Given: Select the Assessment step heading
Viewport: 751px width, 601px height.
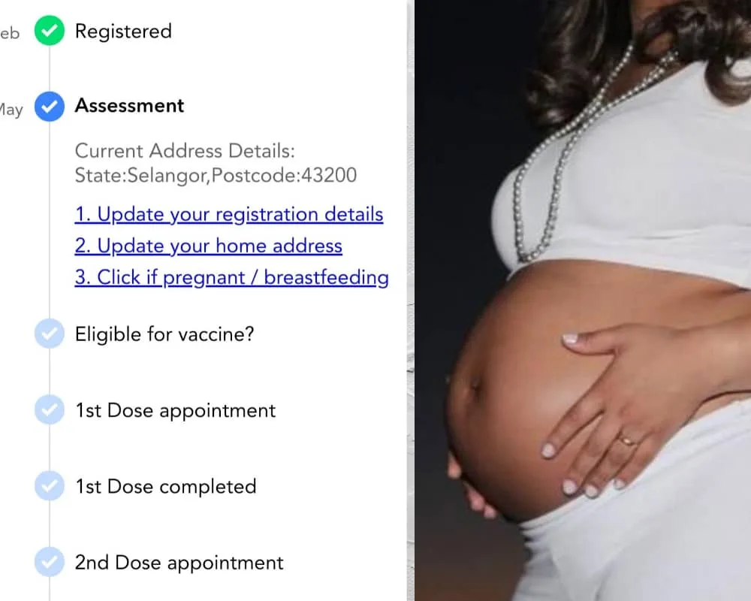Looking at the screenshot, I should [129, 105].
